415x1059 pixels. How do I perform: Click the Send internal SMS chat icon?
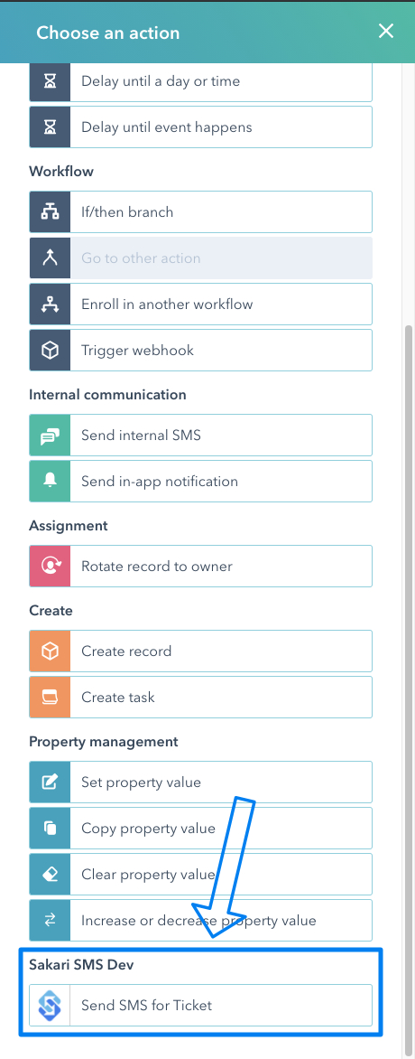50,435
